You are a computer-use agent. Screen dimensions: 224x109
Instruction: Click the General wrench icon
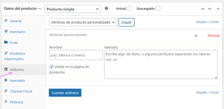pos(6,21)
